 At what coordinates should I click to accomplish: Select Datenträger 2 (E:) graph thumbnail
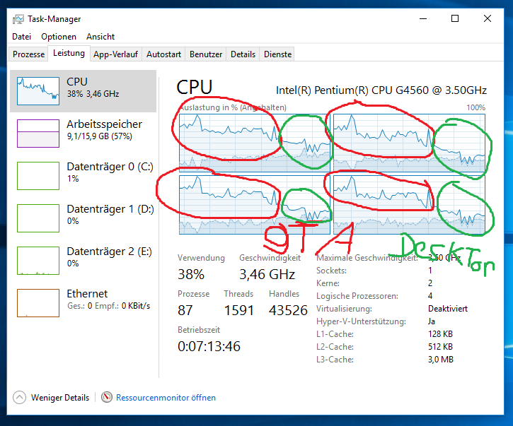click(38, 261)
